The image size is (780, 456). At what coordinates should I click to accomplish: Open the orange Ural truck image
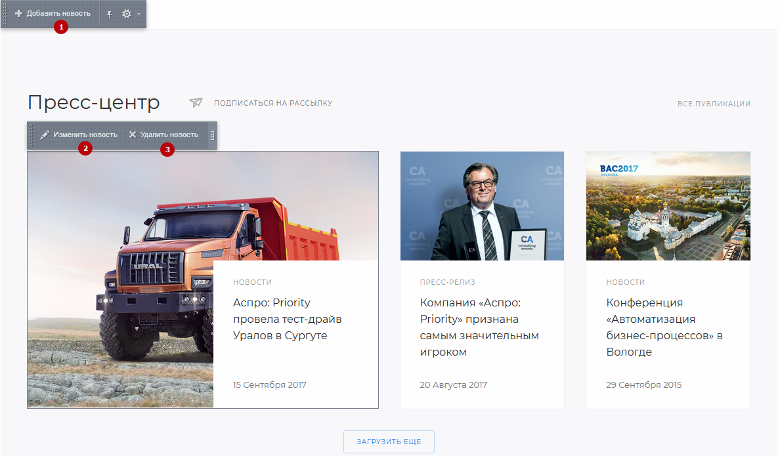(x=120, y=280)
